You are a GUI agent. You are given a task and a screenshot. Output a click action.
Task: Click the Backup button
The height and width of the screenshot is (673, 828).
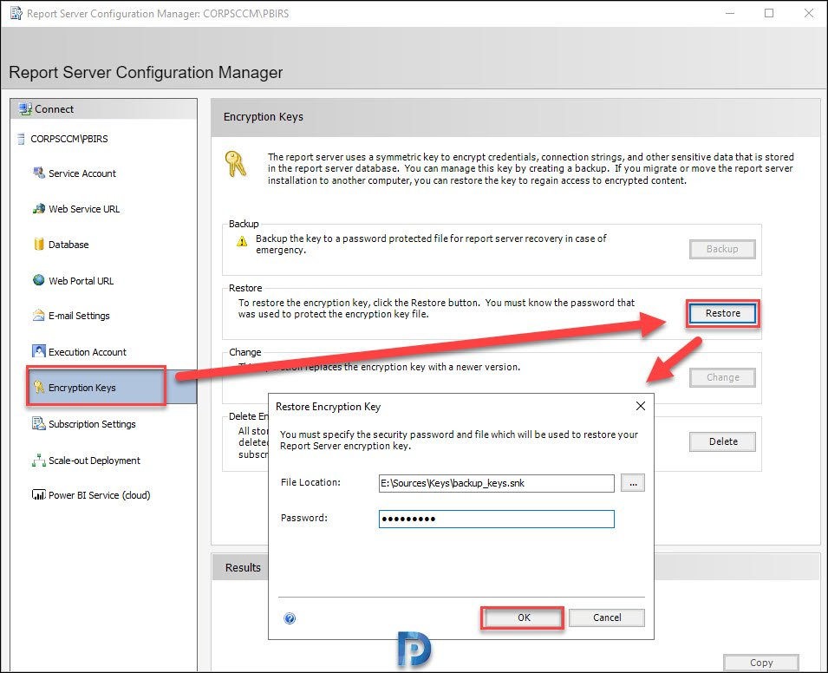722,249
